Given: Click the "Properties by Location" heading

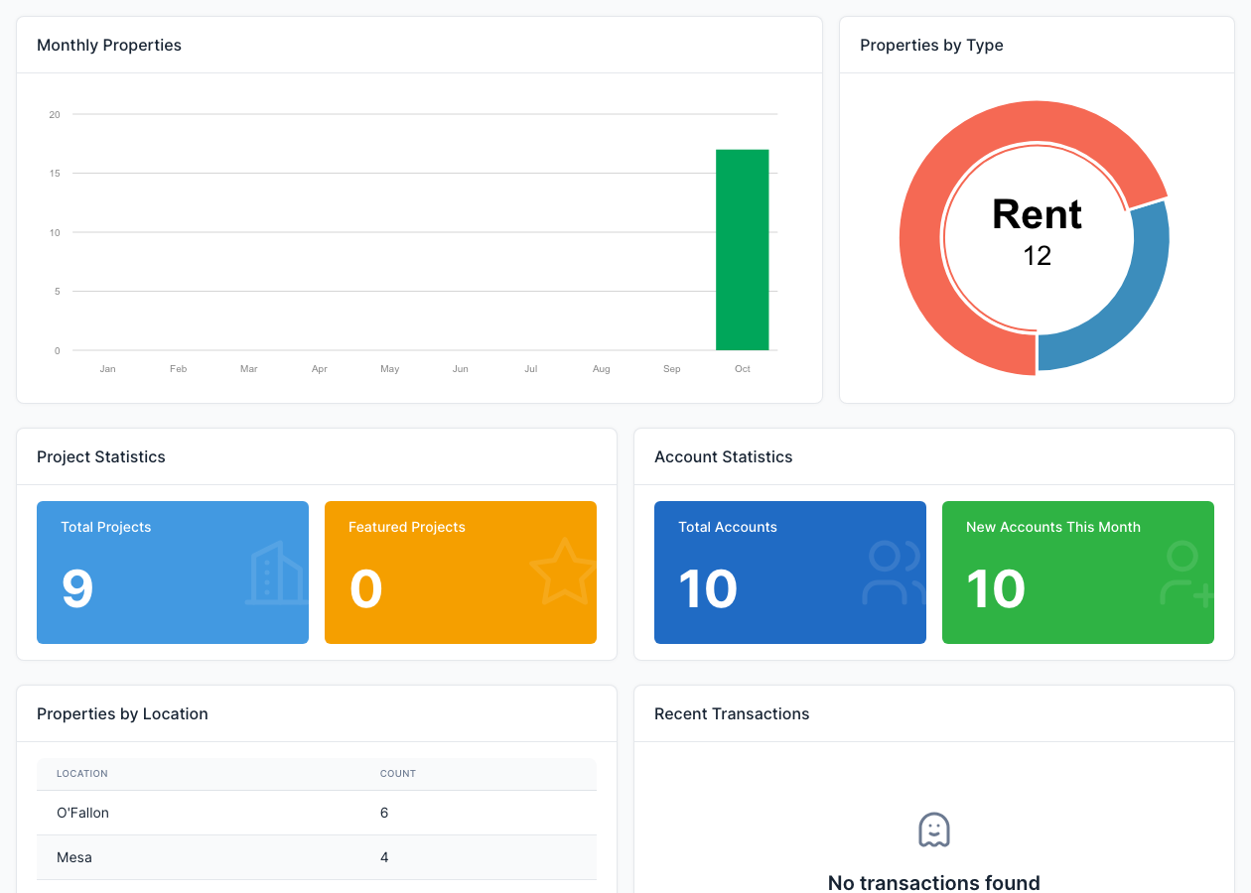Looking at the screenshot, I should pyautogui.click(x=122, y=713).
